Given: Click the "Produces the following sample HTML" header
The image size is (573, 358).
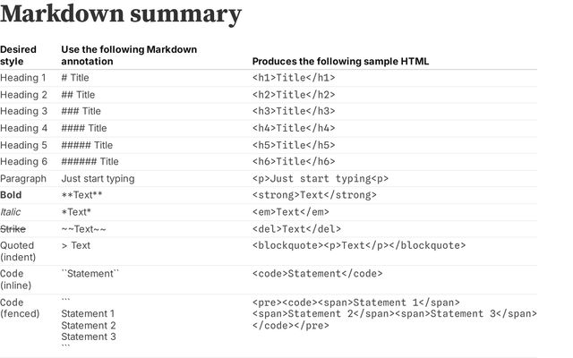Looking at the screenshot, I should click(x=340, y=62).
